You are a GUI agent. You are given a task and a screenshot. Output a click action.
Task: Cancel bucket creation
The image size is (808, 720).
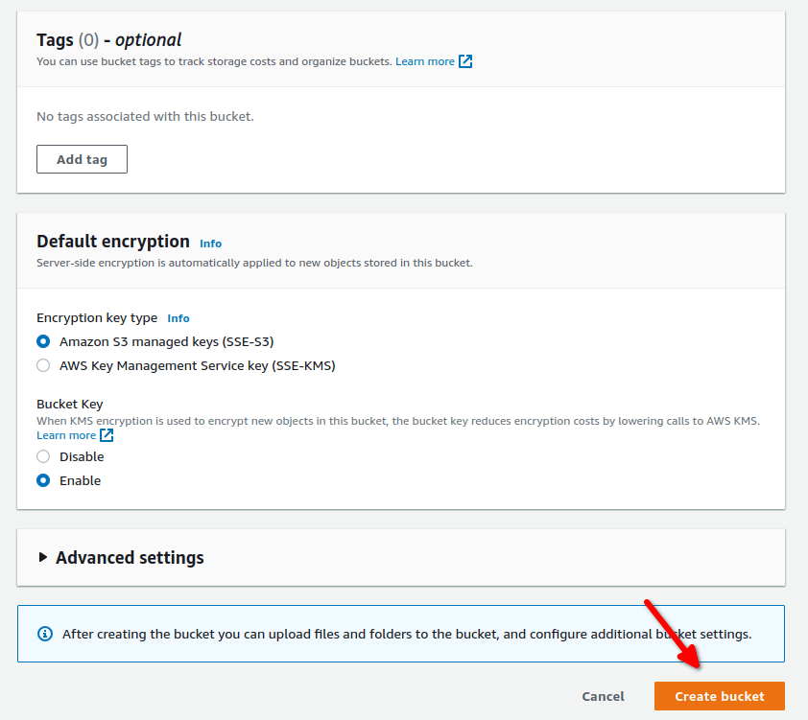pyautogui.click(x=603, y=696)
